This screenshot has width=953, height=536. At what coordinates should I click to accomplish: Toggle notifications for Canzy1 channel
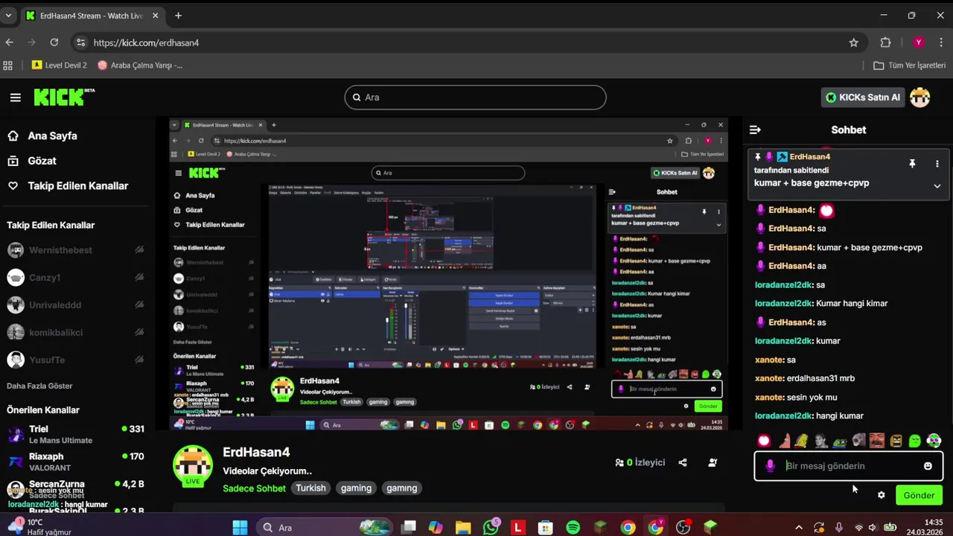point(139,278)
